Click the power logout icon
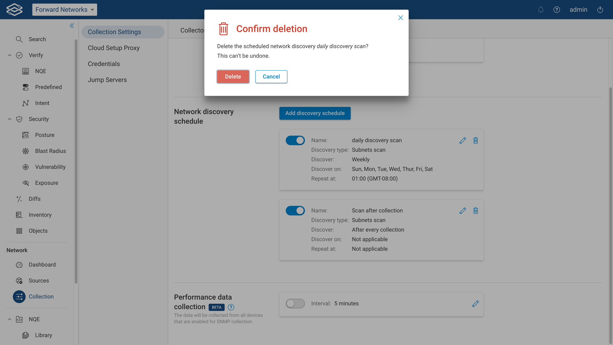The height and width of the screenshot is (345, 613). (600, 10)
